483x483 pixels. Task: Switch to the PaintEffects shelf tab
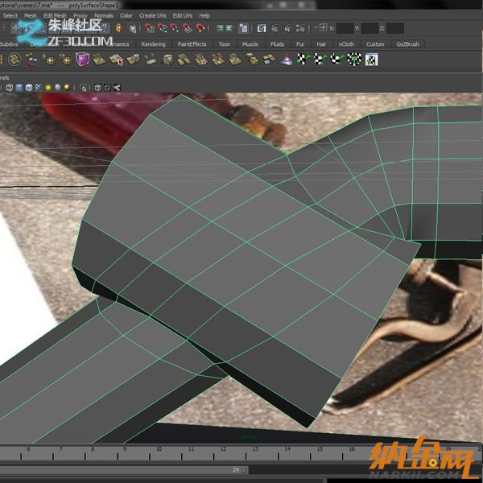192,44
